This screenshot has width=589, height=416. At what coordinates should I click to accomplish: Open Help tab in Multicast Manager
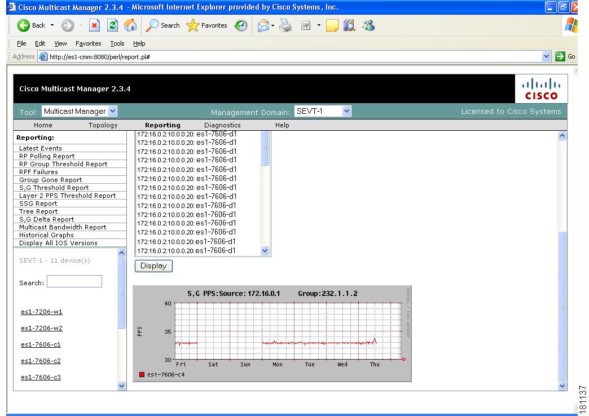point(282,125)
